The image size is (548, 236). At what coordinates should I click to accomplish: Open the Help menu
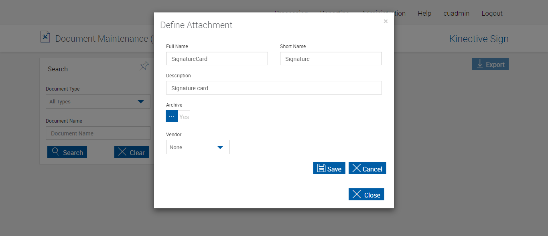click(424, 13)
